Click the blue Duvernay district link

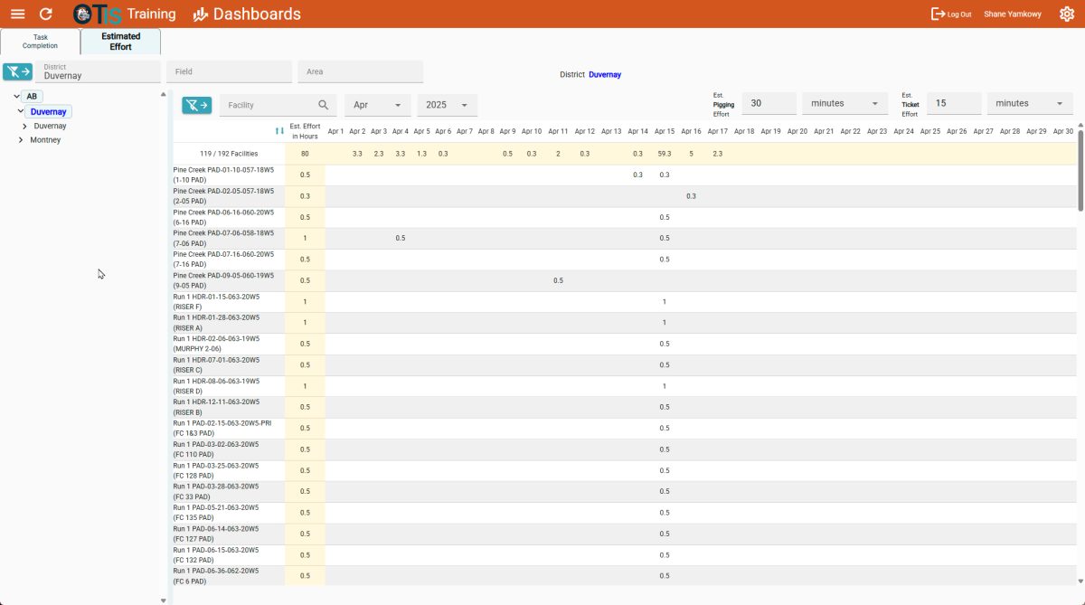(605, 74)
